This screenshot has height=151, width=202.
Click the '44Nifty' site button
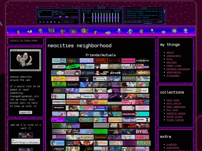click(101, 61)
